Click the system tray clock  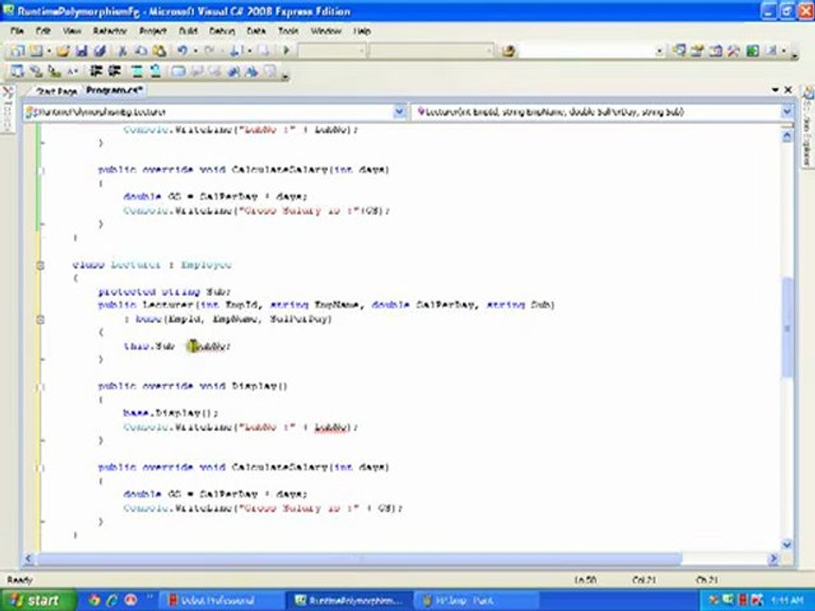click(x=786, y=601)
